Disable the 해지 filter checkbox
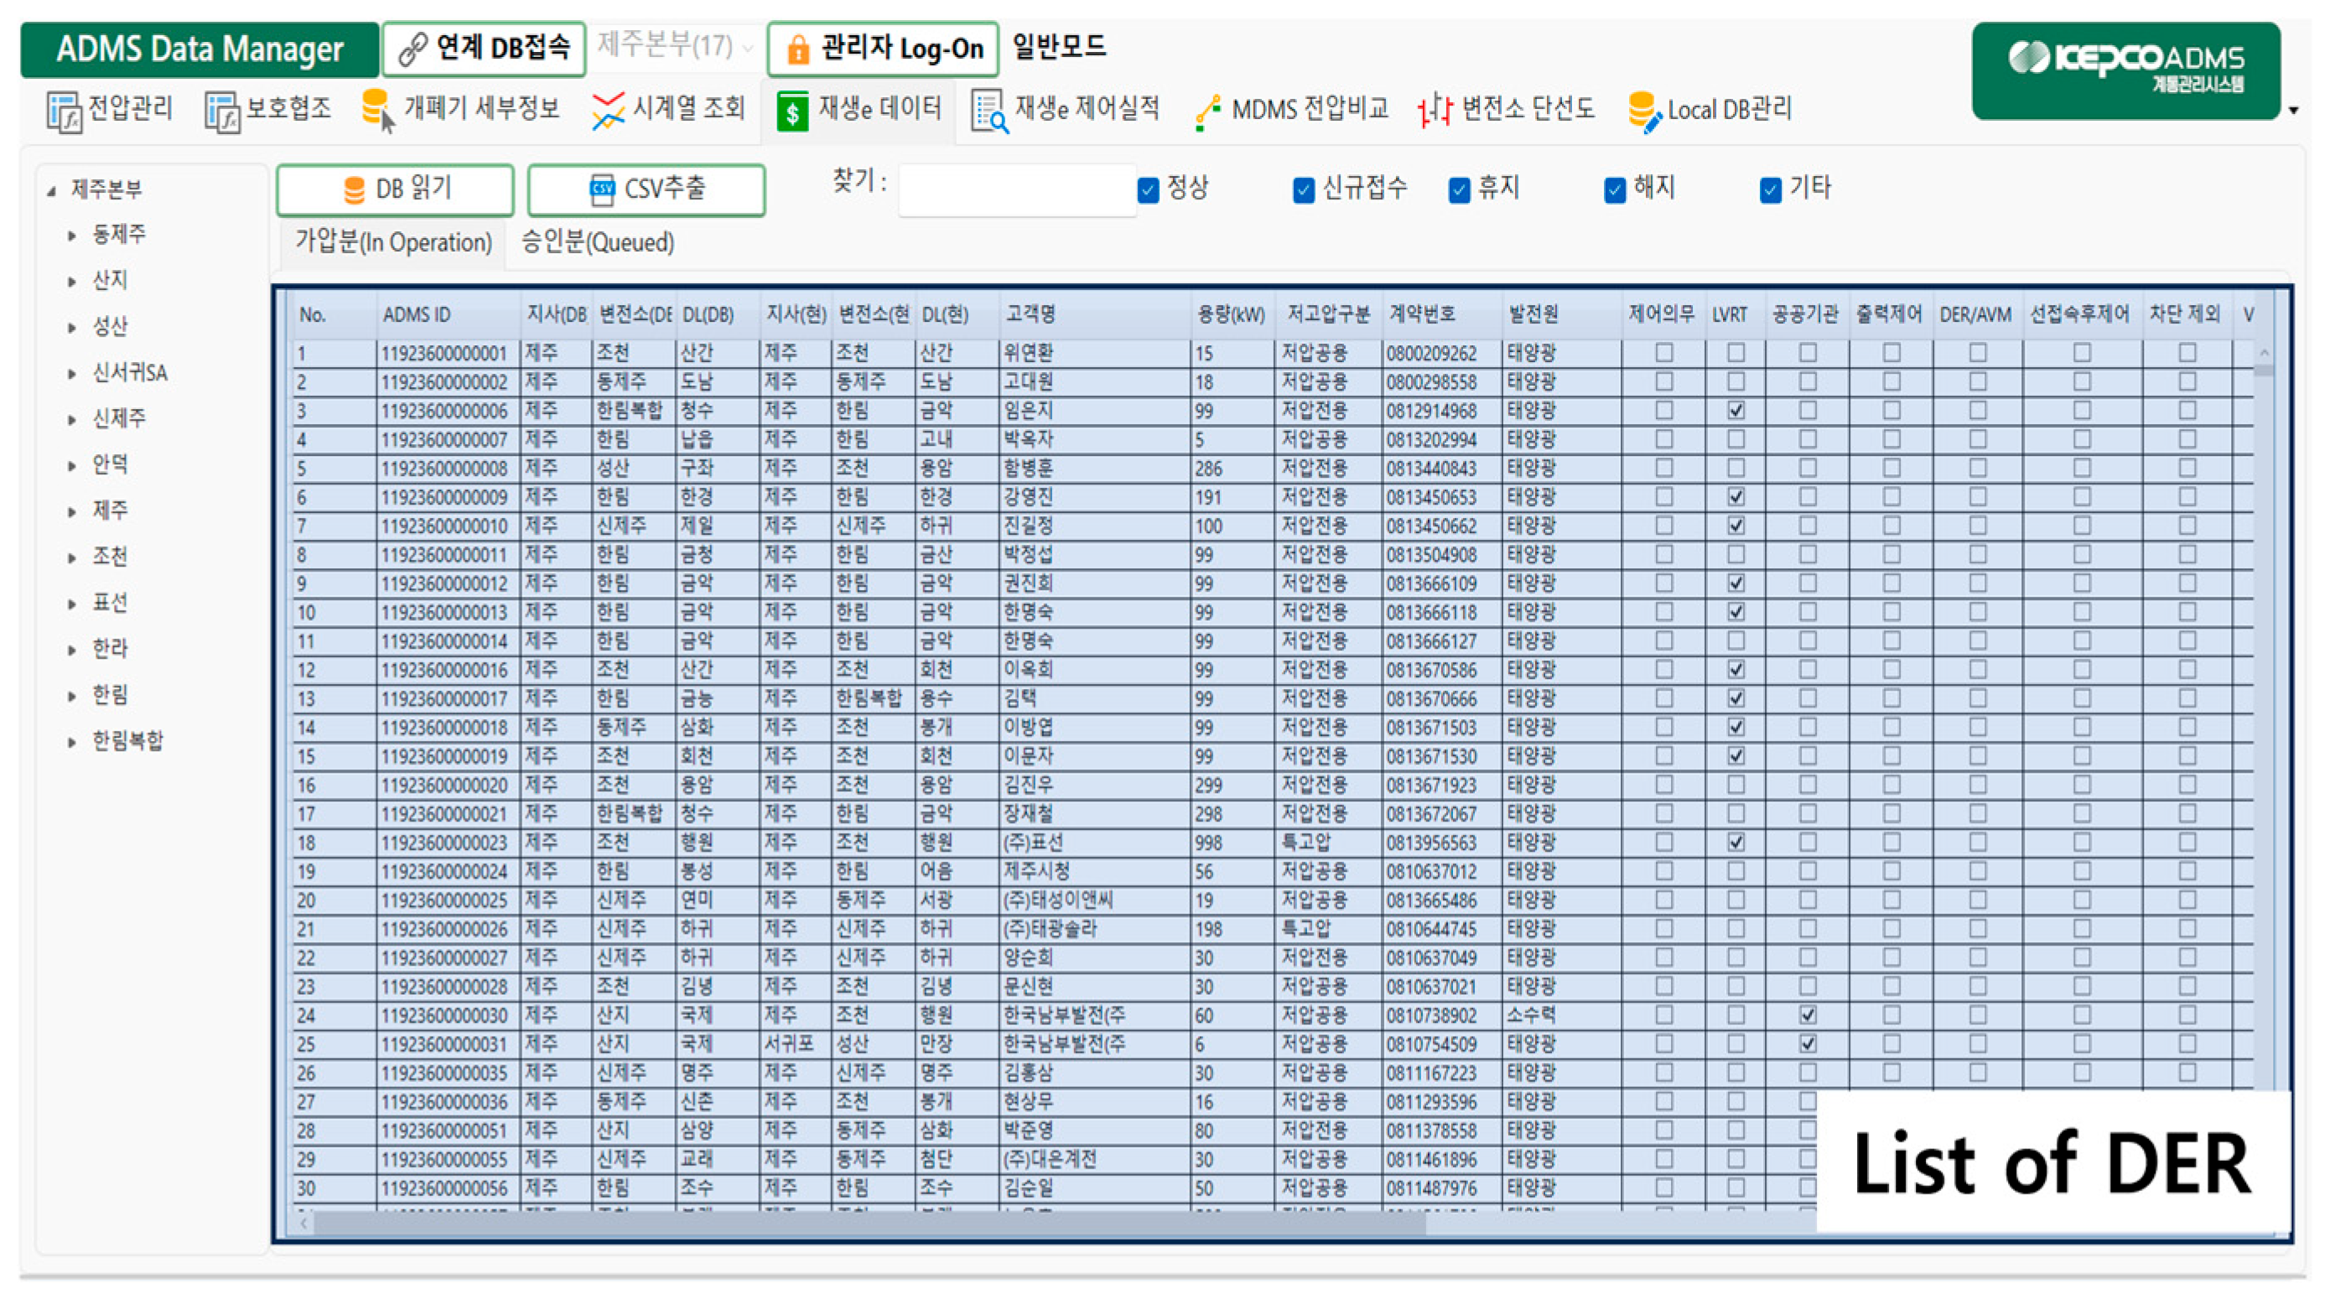 click(1615, 190)
